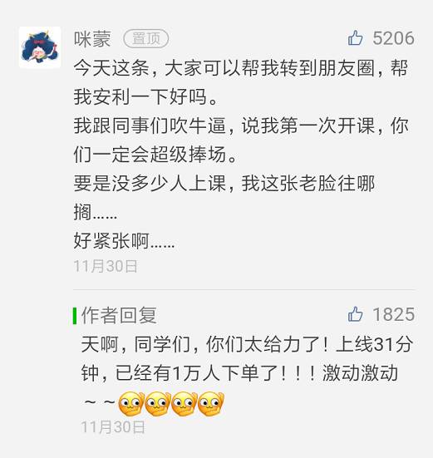Tap the 咪蒙 username

[x=92, y=39]
